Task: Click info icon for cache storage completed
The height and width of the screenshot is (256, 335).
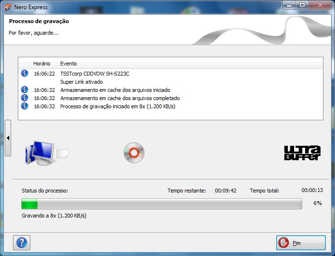Action: [25, 98]
